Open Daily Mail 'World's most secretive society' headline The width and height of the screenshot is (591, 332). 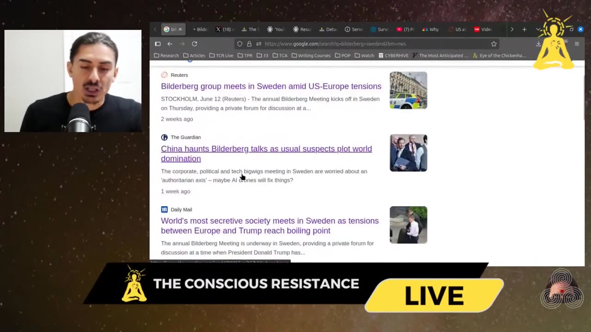point(270,225)
